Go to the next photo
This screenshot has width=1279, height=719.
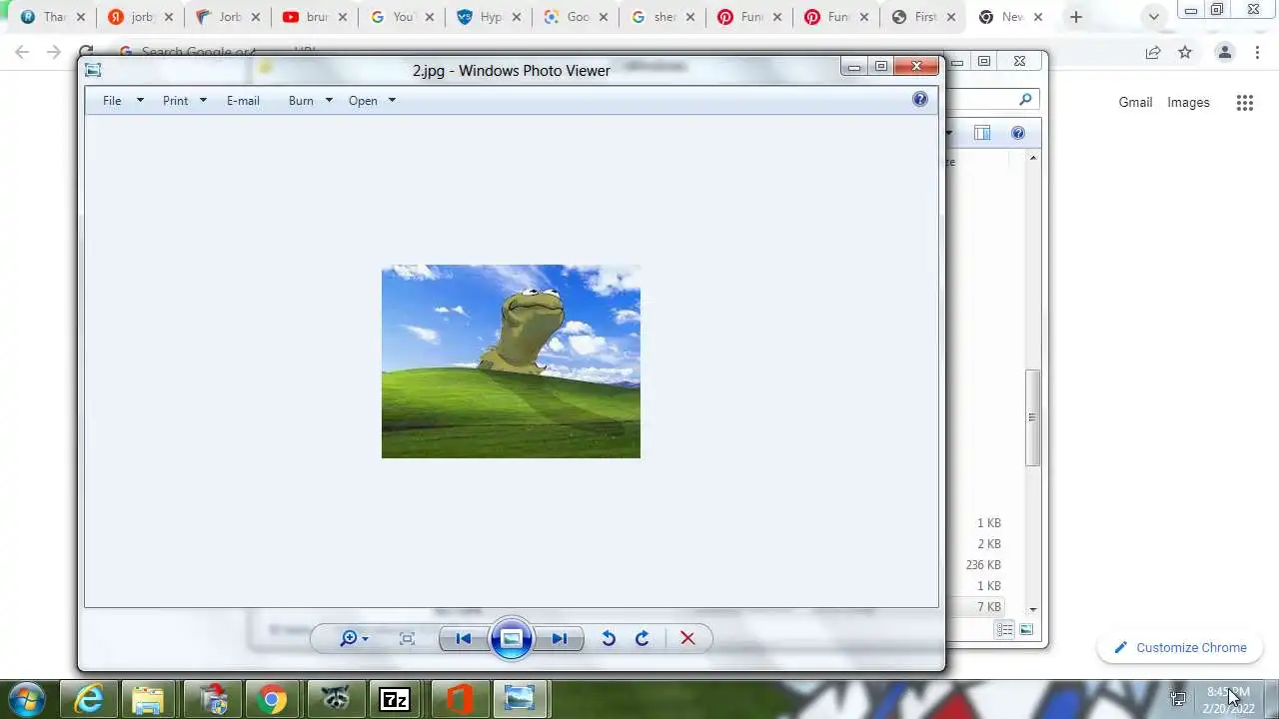click(x=560, y=639)
